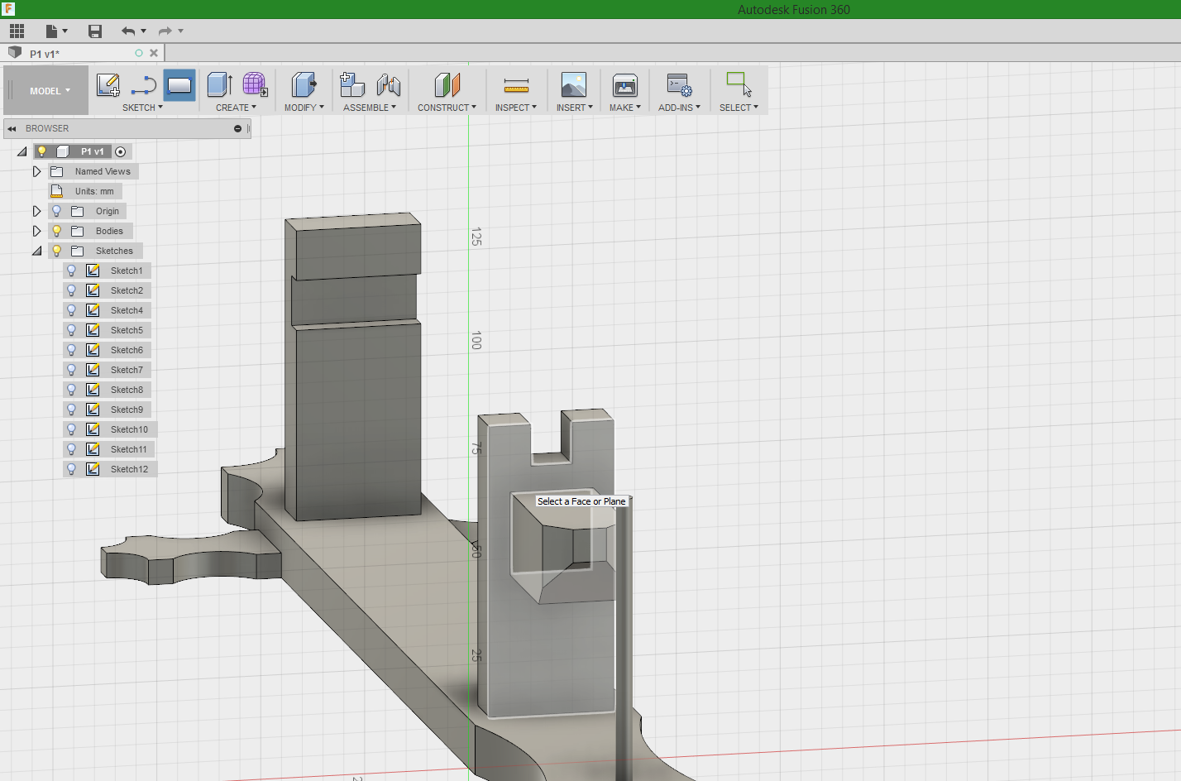
Task: Click the Named Views folder icon
Action: click(x=57, y=171)
